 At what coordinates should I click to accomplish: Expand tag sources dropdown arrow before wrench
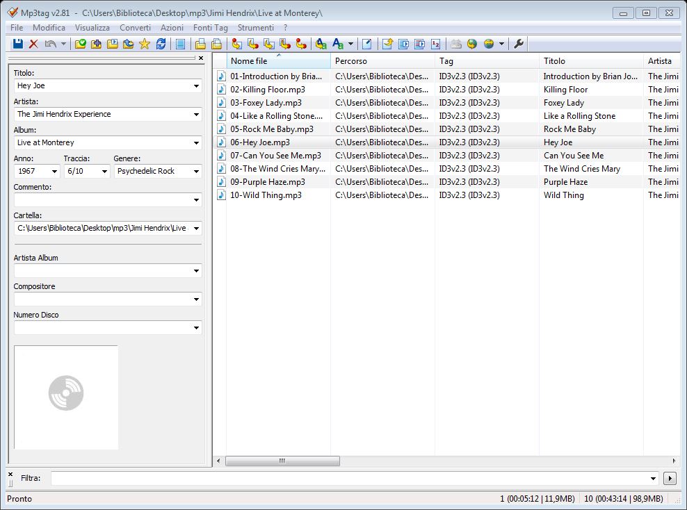click(x=501, y=44)
